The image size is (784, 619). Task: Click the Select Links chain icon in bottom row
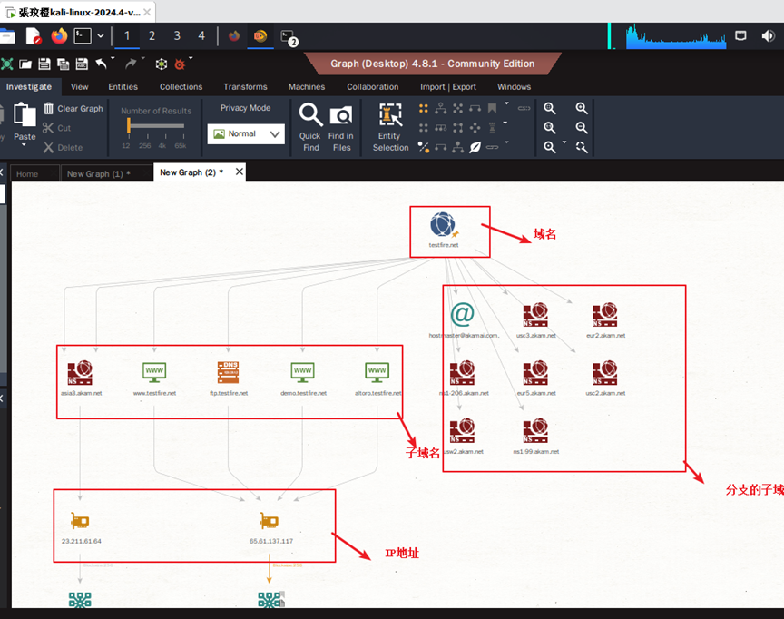pyautogui.click(x=492, y=147)
